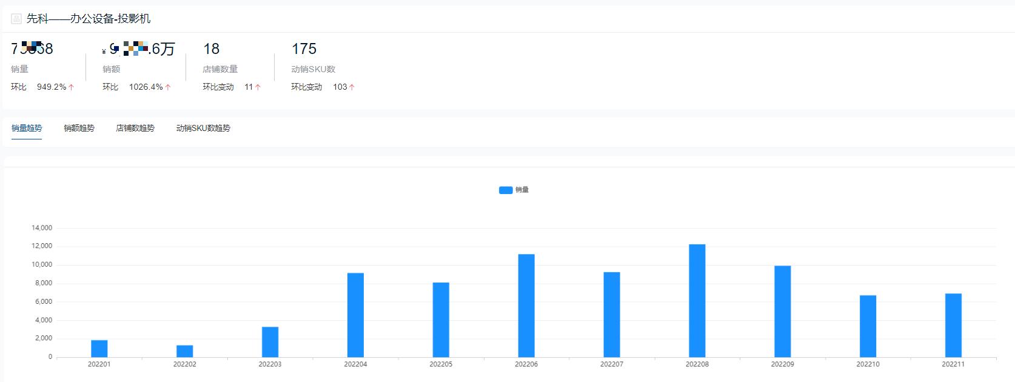Viewport: 1015px width, 382px height.
Task: Click the 202211 sales bar
Action: (954, 326)
